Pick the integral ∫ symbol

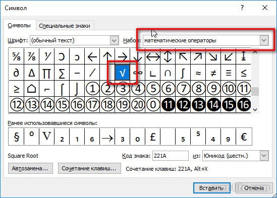click(183, 73)
